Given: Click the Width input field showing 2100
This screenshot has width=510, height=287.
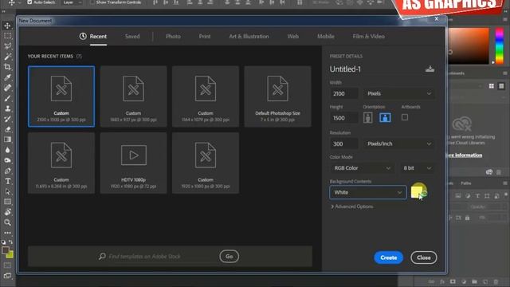Looking at the screenshot, I should pos(343,93).
